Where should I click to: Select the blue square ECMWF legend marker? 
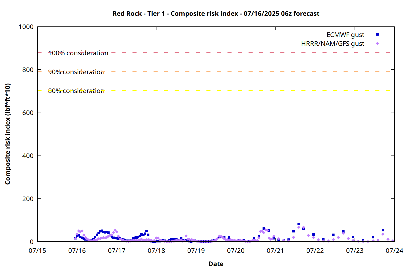(x=377, y=35)
